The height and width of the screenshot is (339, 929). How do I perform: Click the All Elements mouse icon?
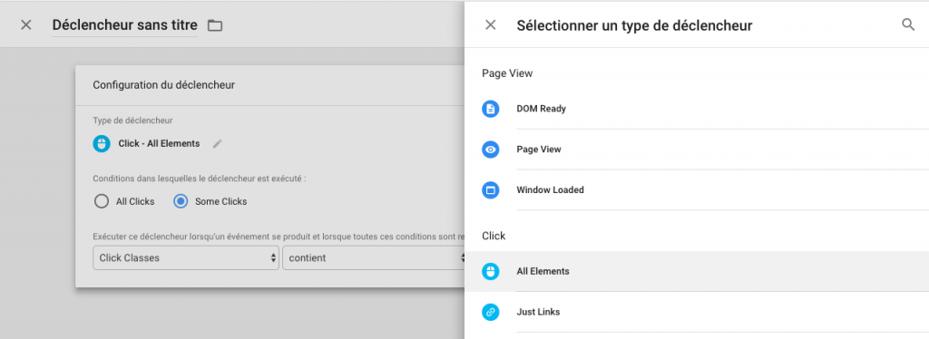coord(491,272)
